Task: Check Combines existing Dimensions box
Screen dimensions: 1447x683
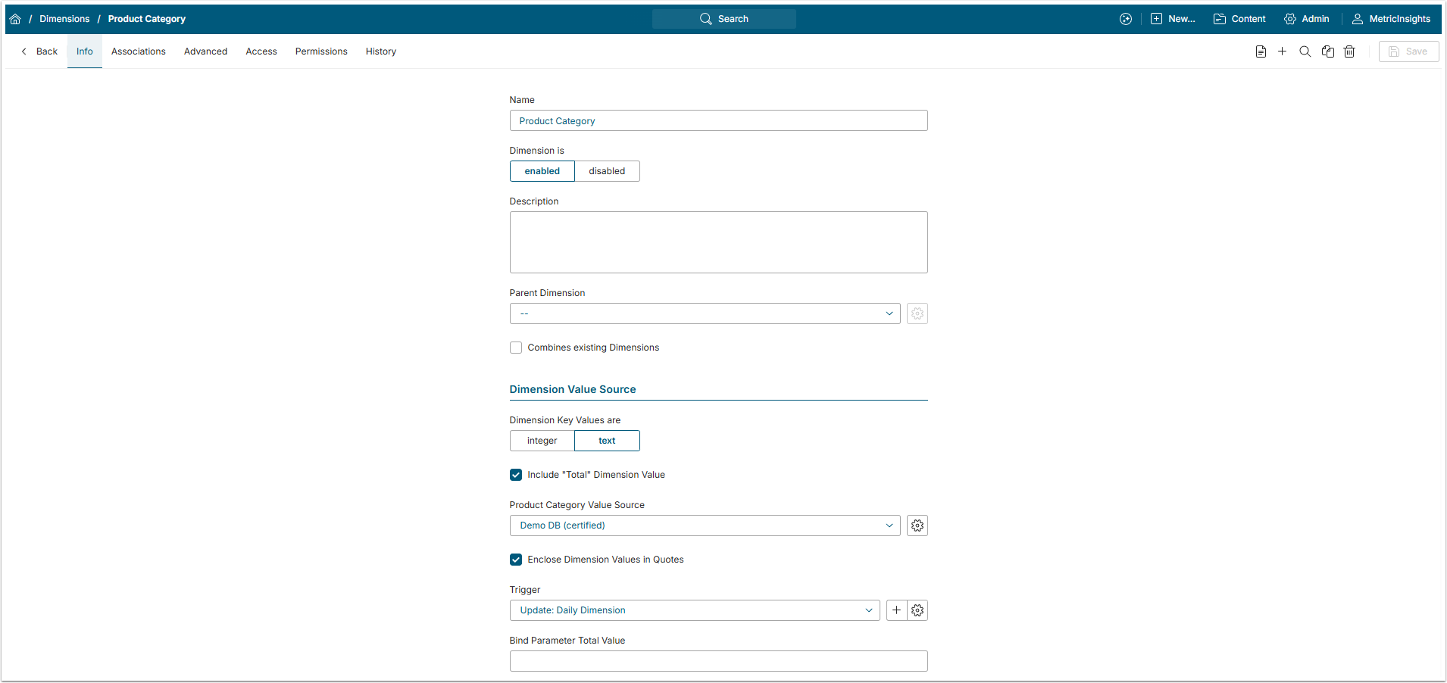Action: pyautogui.click(x=516, y=348)
